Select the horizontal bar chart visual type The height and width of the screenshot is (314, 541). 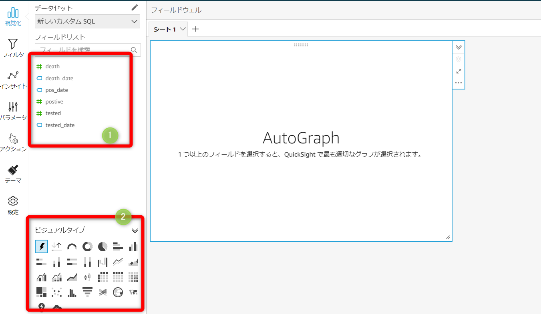point(118,247)
